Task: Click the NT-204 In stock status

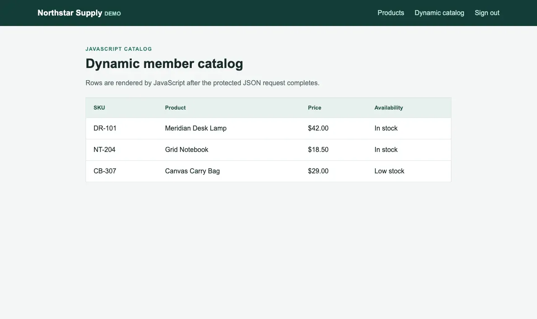Action: pos(386,150)
